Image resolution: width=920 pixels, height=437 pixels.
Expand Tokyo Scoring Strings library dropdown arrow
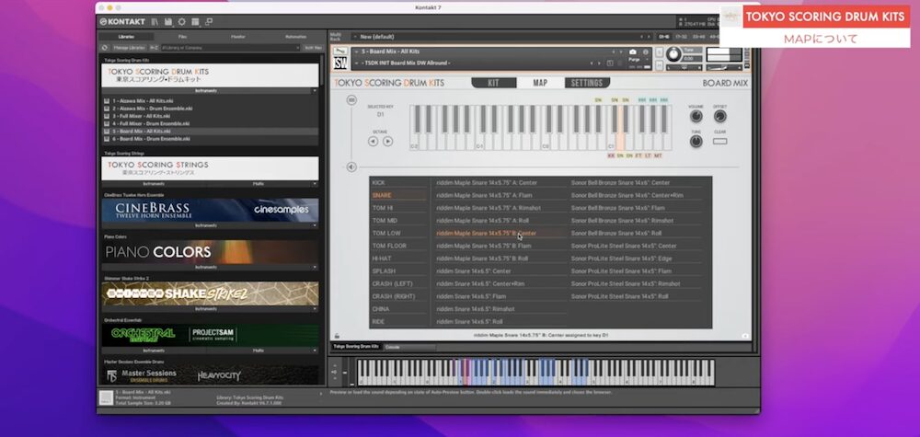[x=315, y=184]
